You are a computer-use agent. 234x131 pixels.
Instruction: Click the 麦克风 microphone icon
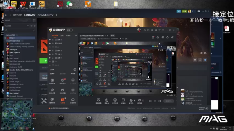click(131, 100)
